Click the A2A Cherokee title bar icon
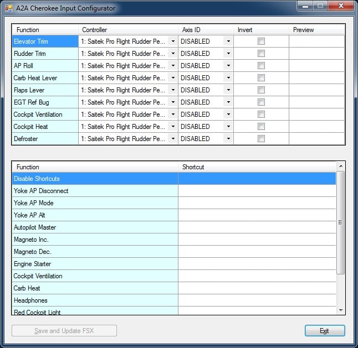Viewport: 358px width, 348px height. (x=9, y=8)
